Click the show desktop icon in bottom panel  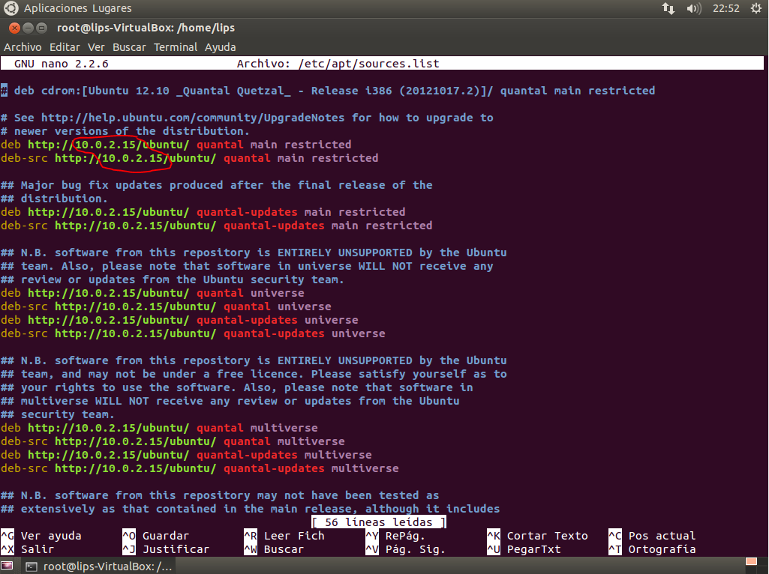point(8,566)
